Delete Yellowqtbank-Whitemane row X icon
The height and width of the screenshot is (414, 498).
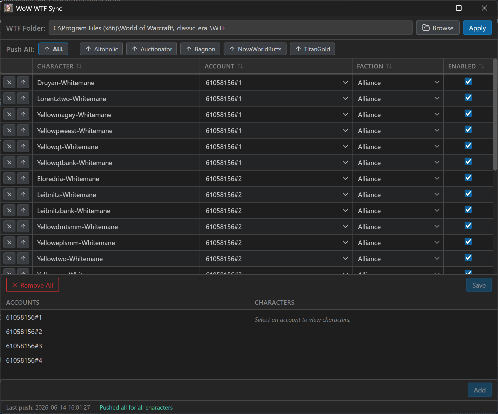pyautogui.click(x=9, y=162)
